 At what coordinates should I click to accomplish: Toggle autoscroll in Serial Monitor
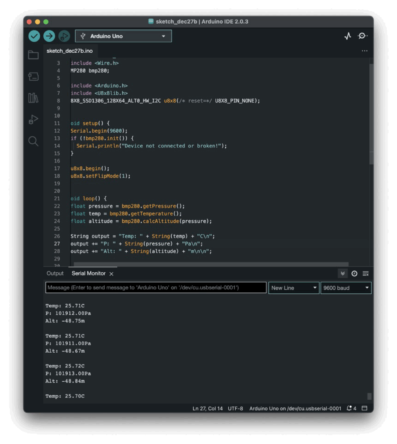coord(342,273)
